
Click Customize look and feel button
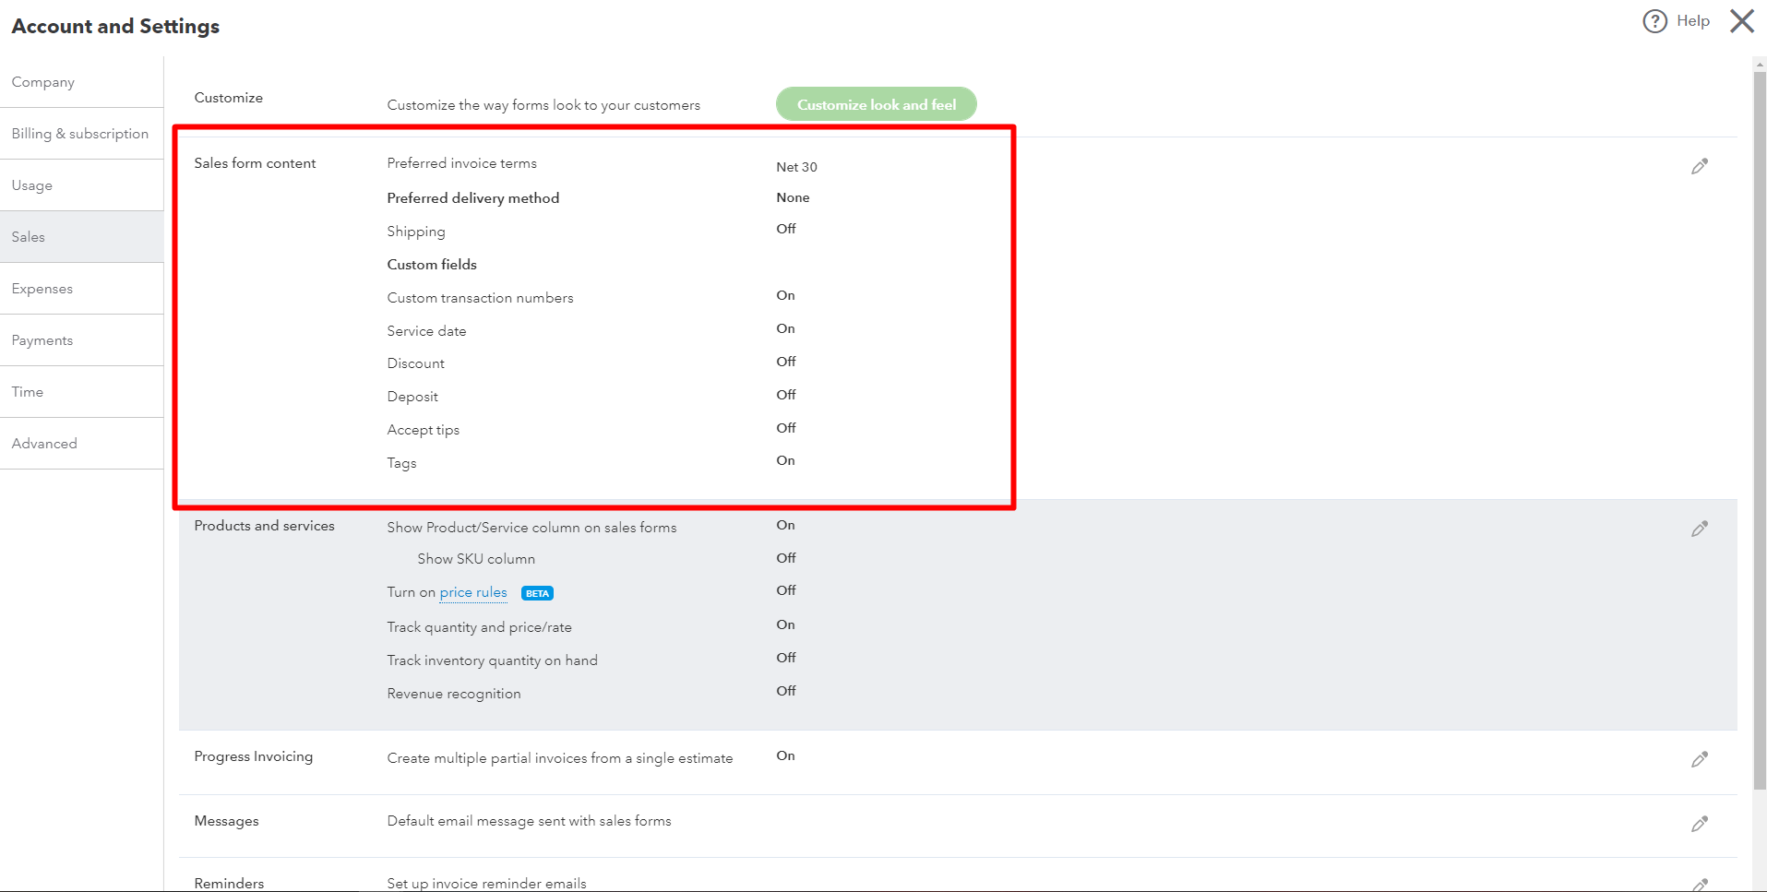pos(876,104)
